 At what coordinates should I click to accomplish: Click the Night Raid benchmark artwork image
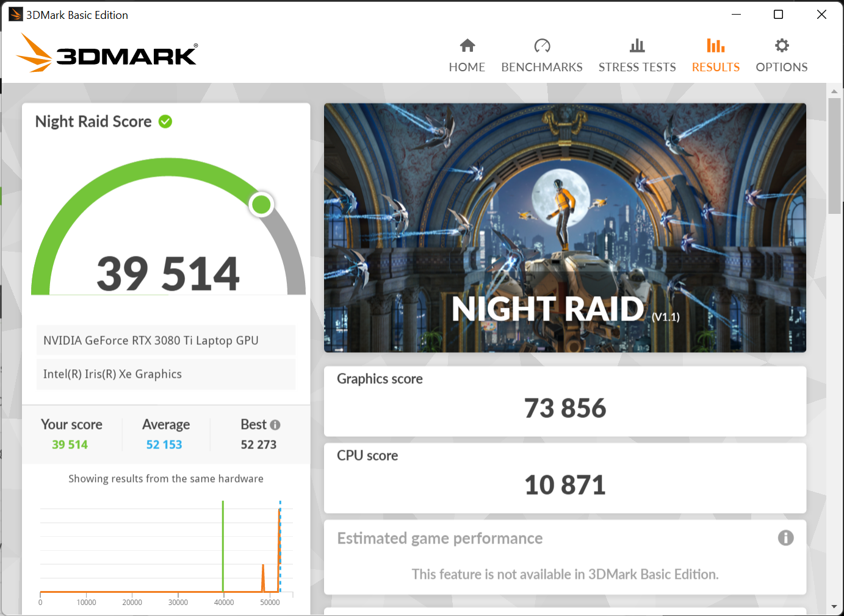click(x=564, y=227)
